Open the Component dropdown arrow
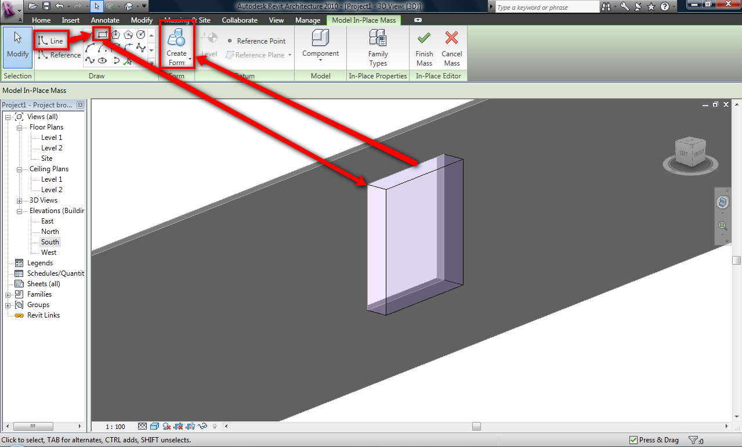Screen dimensions: 742x447 click(x=320, y=62)
